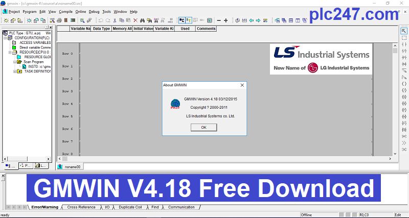This screenshot has height=218, width=409.
Task: Collapse the Scan Program tree node
Action: point(15,62)
